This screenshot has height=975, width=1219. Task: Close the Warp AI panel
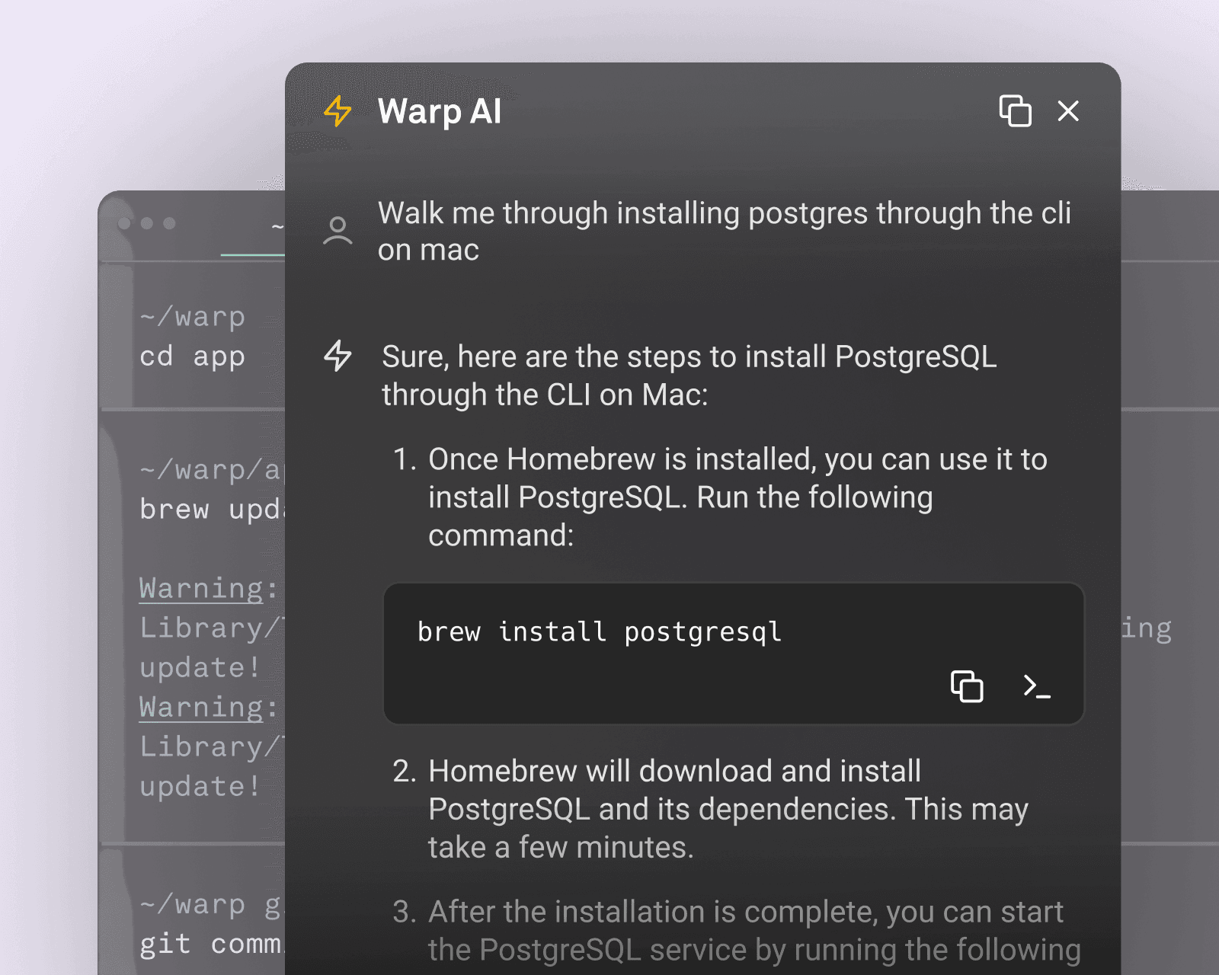coord(1068,111)
